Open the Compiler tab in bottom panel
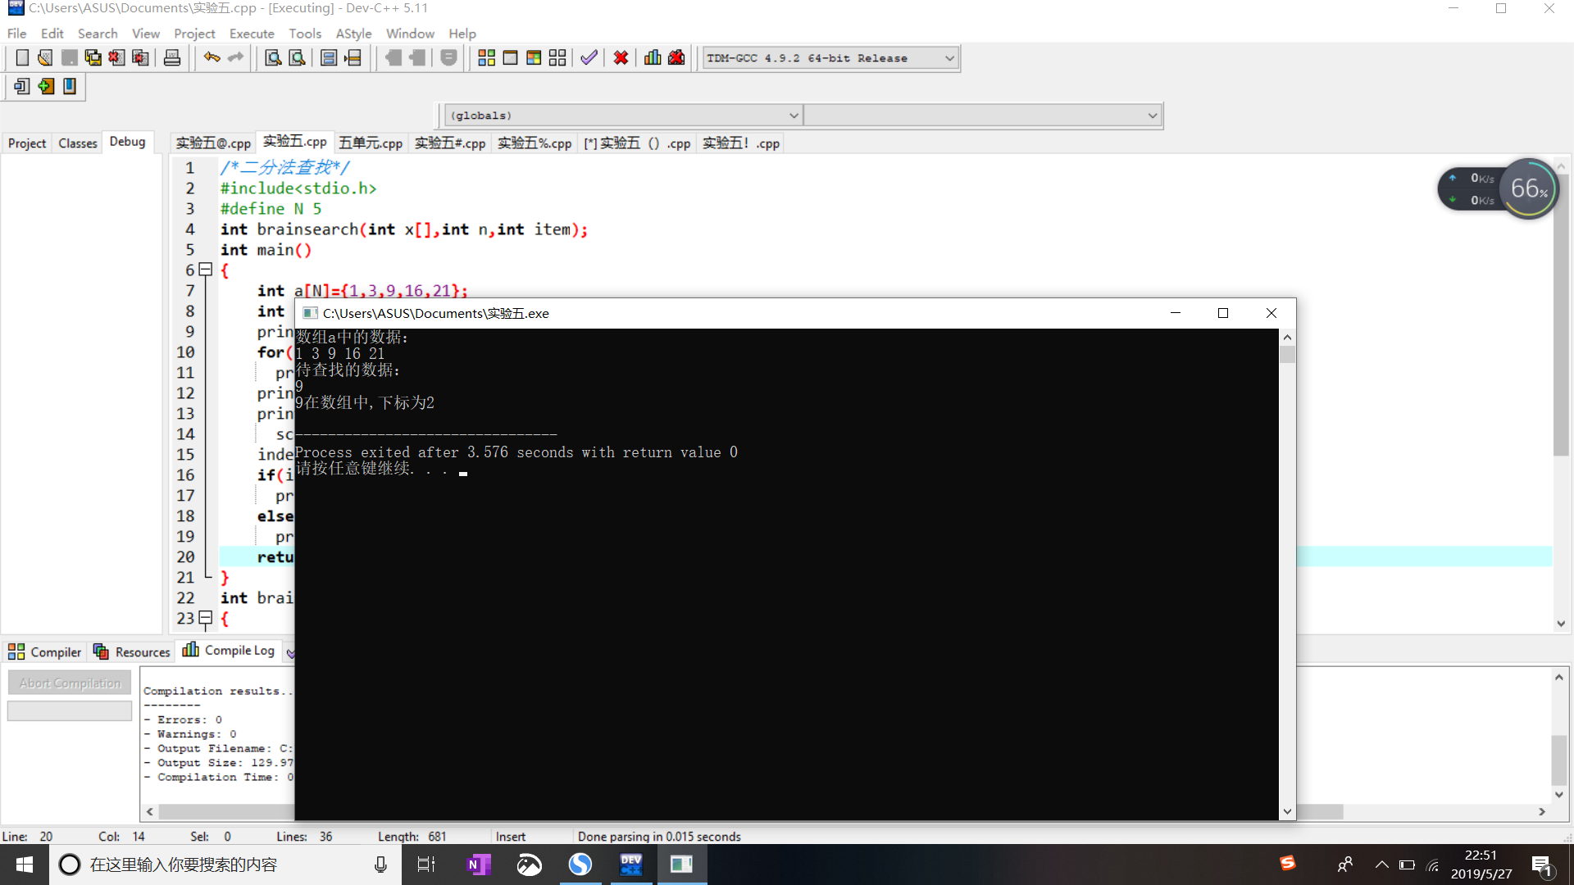The width and height of the screenshot is (1574, 885). tap(45, 652)
